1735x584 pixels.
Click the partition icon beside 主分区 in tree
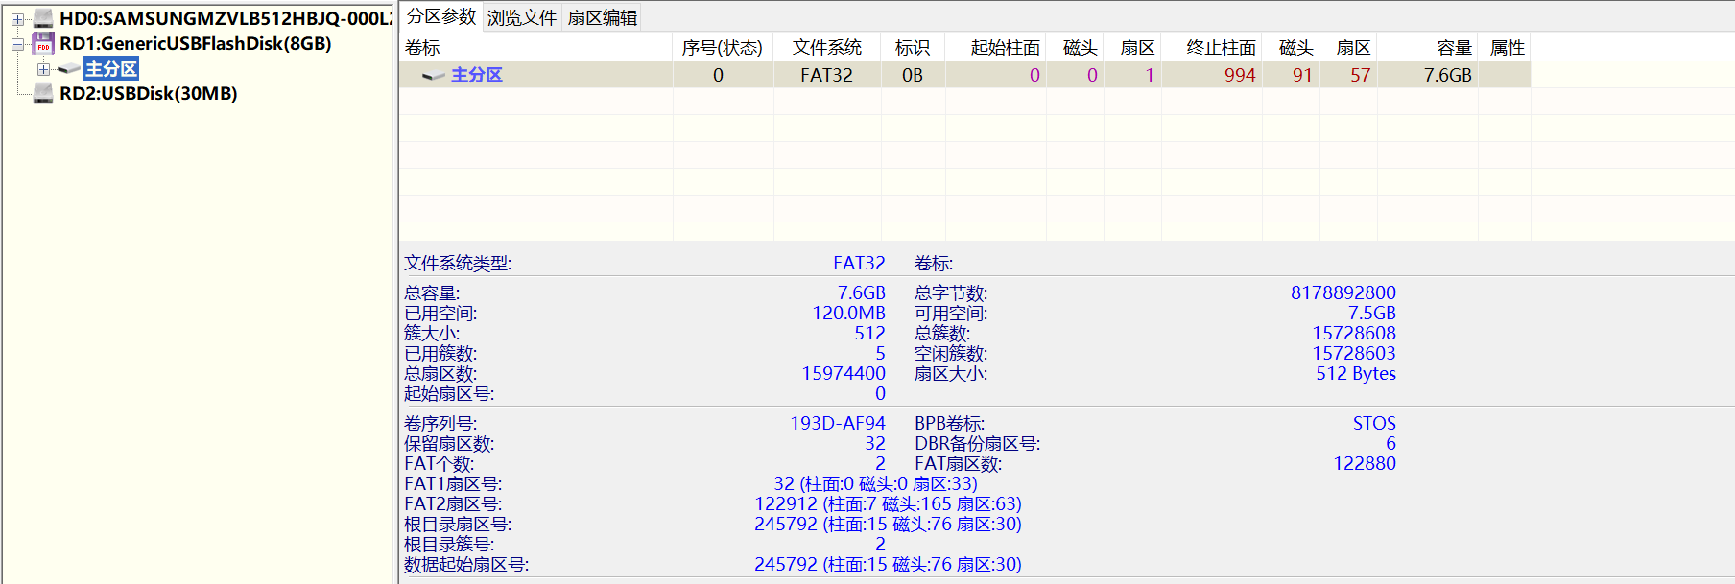click(x=68, y=69)
